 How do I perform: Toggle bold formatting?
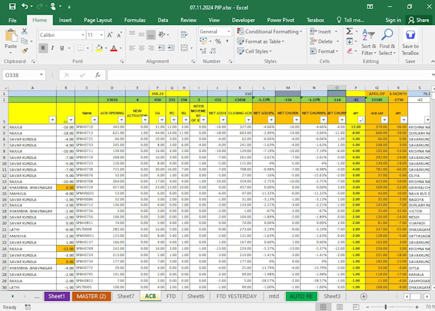(43, 48)
